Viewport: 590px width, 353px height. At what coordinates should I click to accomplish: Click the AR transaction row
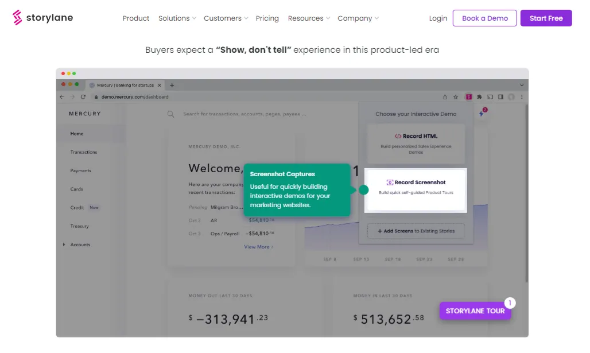pos(231,220)
